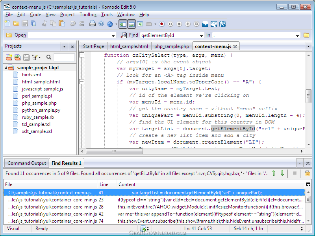Select container_core-min.js line 23 result row
This screenshot has width=315, height=236.
(154, 200)
